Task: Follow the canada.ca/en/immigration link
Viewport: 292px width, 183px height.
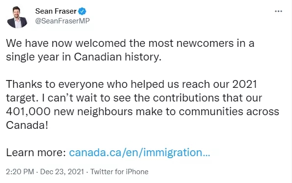Action: click(140, 153)
